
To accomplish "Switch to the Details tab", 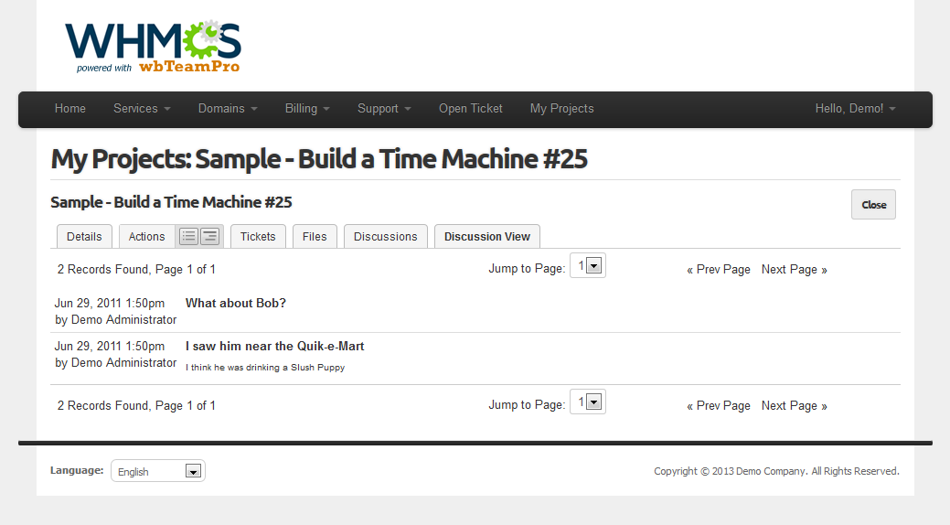I will click(x=84, y=237).
